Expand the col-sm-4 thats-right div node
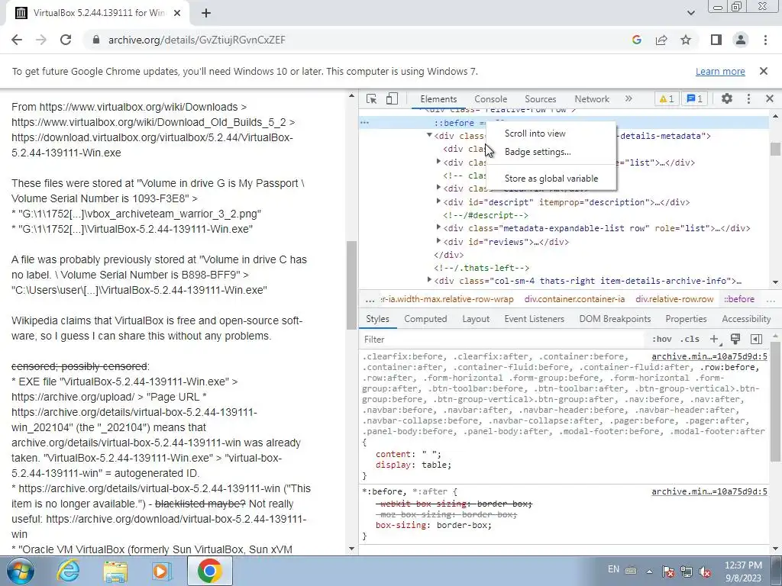This screenshot has height=586, width=782. (429, 280)
